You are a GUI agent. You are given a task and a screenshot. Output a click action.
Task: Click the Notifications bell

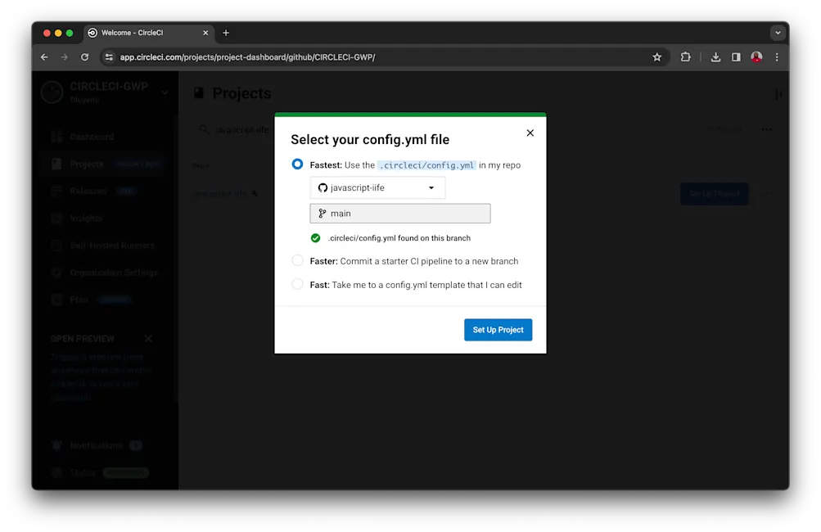56,444
